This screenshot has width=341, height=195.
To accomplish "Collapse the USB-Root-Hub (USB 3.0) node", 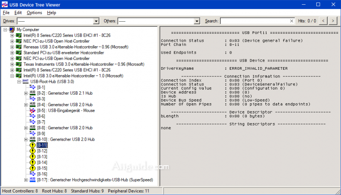I will [19, 82].
